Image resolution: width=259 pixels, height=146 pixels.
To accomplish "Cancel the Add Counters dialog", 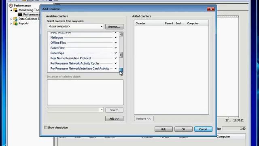I will coord(203,129).
